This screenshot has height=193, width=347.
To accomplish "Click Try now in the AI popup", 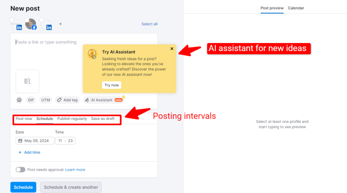I will coord(111,85).
